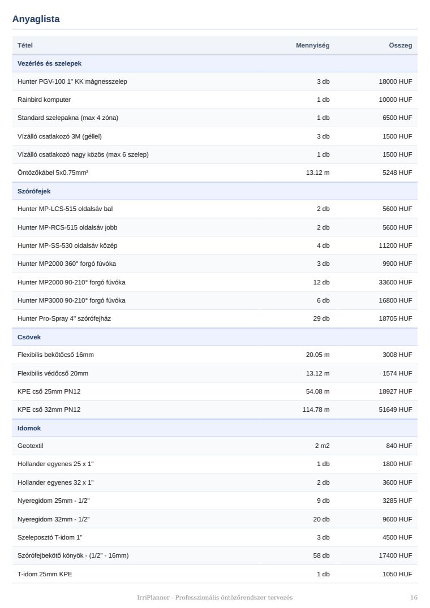430x608 pixels.
Task: Select the Hunter PGV-100 1" KK mágnesszelep row
Action: tap(215, 81)
